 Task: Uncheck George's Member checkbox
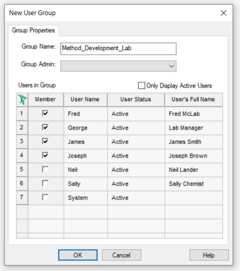[45, 127]
